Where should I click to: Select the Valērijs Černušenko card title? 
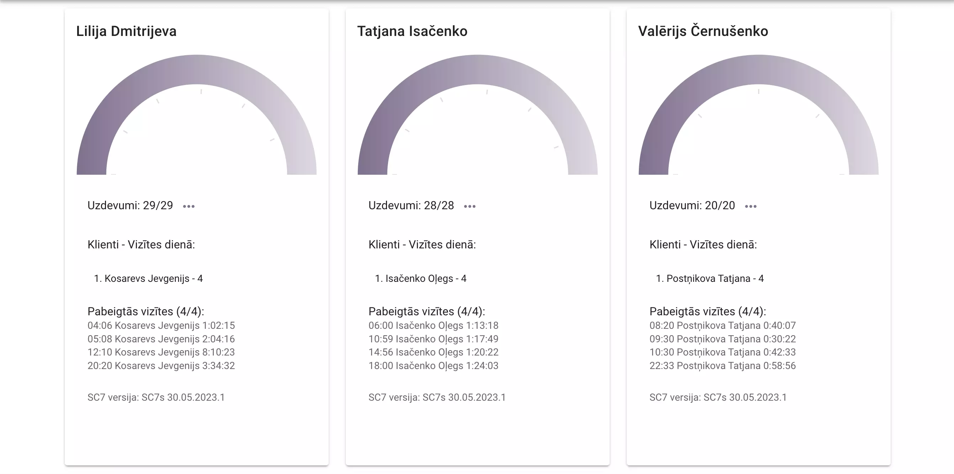tap(703, 31)
